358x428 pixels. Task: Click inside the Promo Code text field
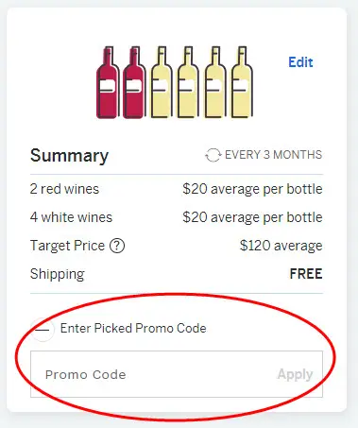151,374
